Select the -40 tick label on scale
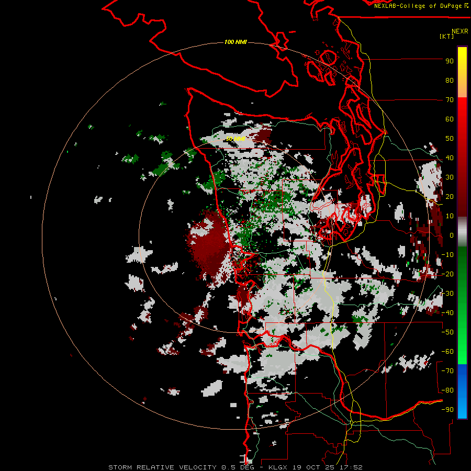 tap(447, 313)
